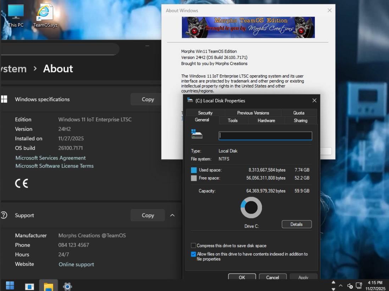The height and width of the screenshot is (291, 389).
Task: Open the This PC desktop icon
Action: coord(16,16)
